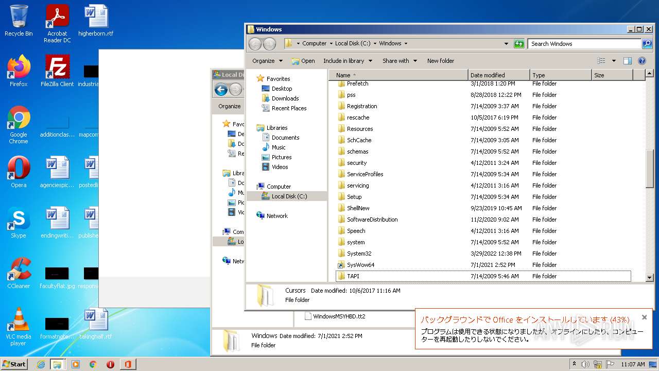659x371 pixels.
Task: Open the Share with dropdown
Action: (x=400, y=61)
